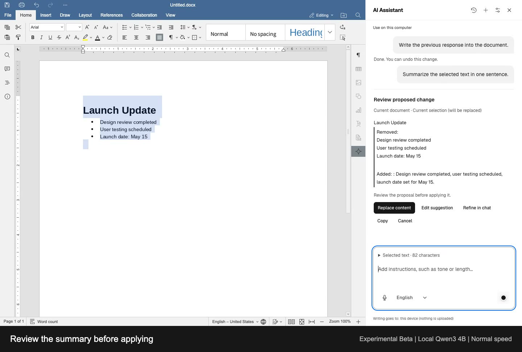The image size is (522, 352).
Task: Open Headings navigation in left sidebar
Action: [7, 83]
